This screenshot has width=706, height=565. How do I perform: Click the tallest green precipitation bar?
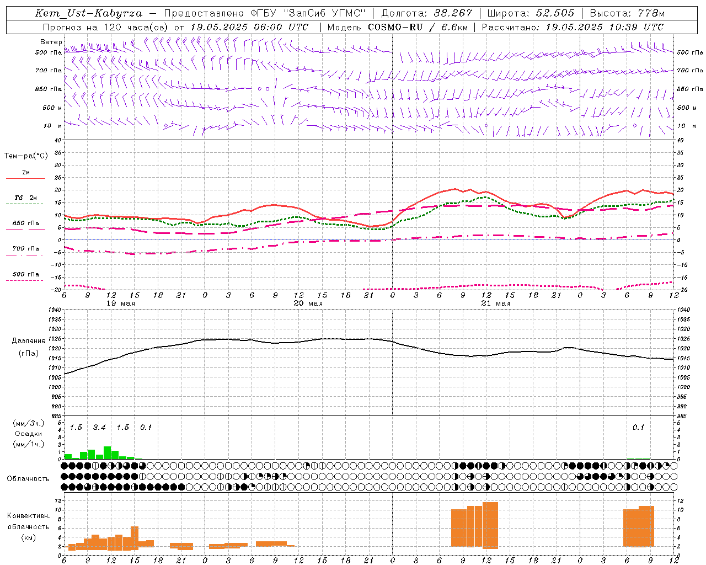click(107, 452)
